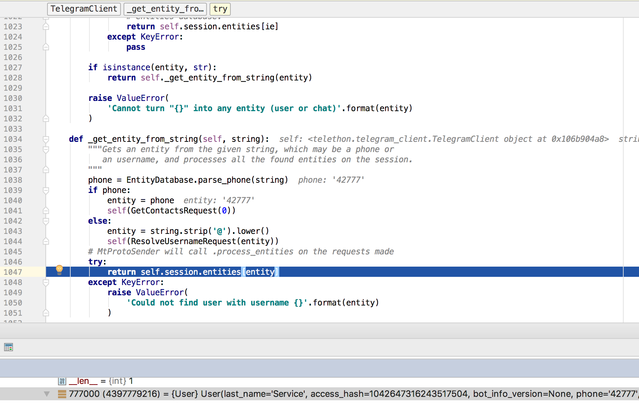
Task: Open the TelegramClient breadcrumb
Action: click(x=84, y=9)
